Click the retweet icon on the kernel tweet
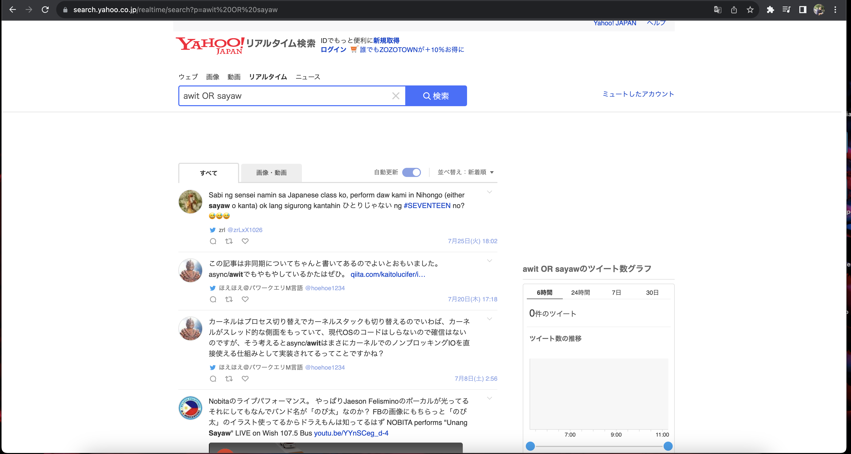 pos(229,378)
